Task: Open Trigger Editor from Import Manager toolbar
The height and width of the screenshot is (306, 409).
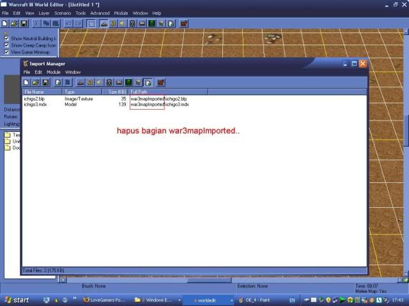Action: point(90,82)
